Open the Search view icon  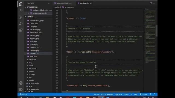click(21, 11)
